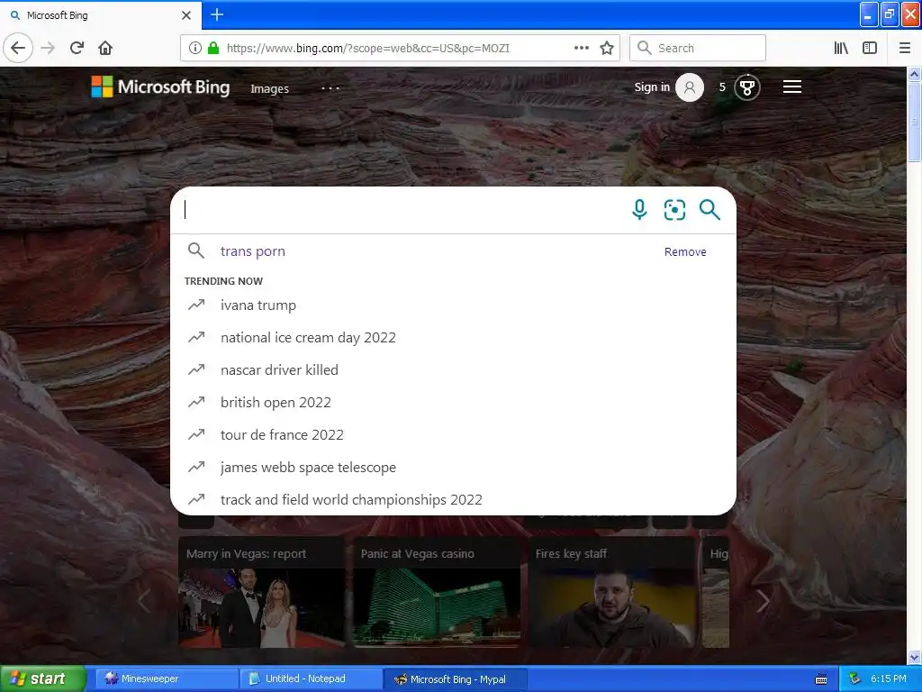
Task: Click Sign in on Bing
Action: (652, 87)
